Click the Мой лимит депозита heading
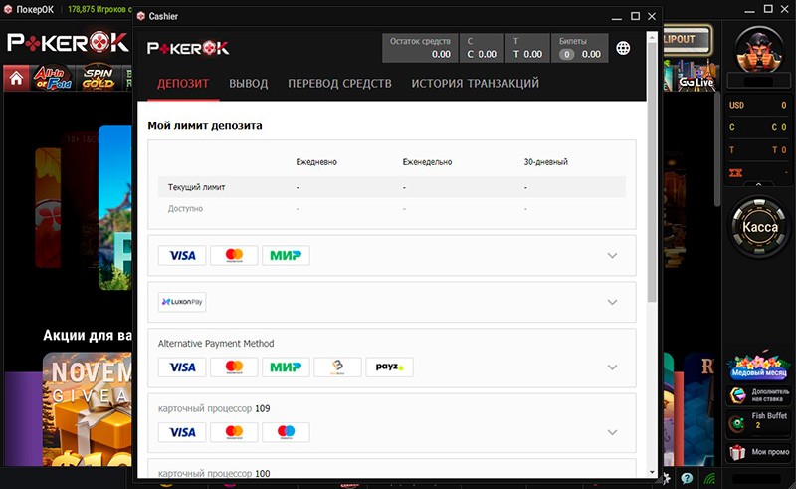 (x=205, y=125)
